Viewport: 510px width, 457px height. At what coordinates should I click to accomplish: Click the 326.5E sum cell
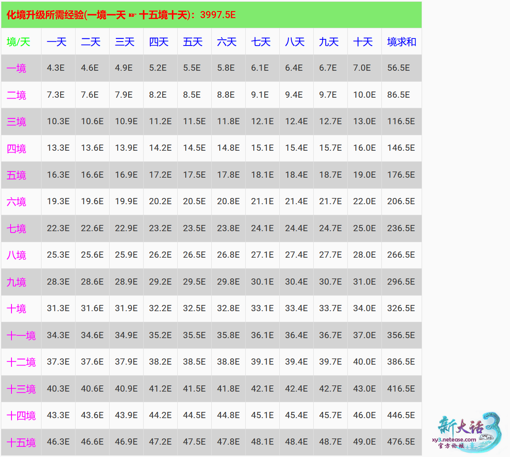(401, 308)
